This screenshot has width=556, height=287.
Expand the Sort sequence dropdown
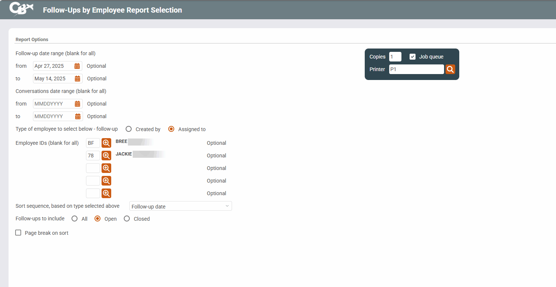click(181, 206)
